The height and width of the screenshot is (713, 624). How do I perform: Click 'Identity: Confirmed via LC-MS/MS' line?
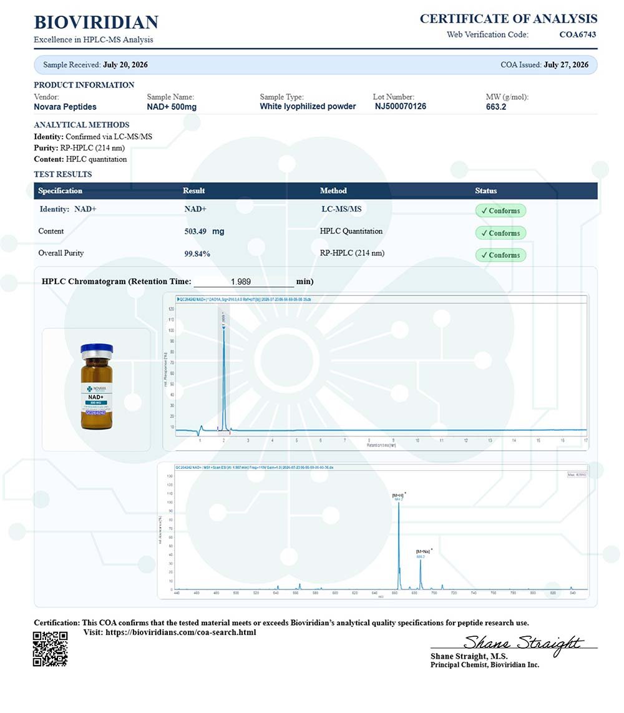[93, 136]
